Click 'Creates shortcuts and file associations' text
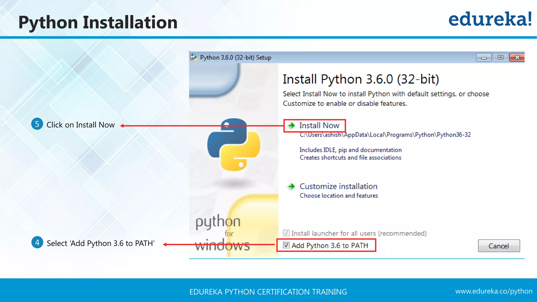 coord(350,158)
